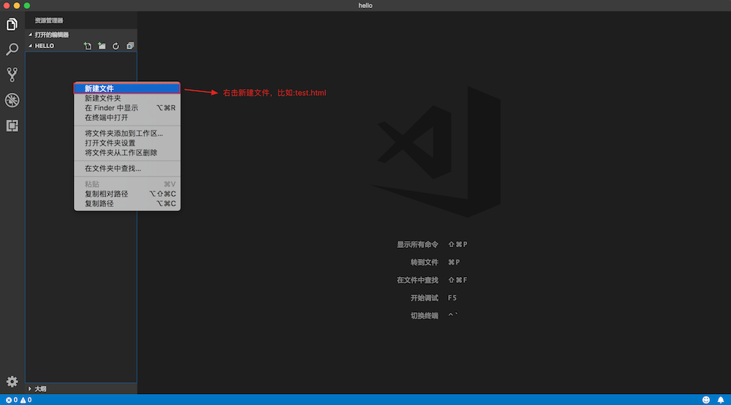The height and width of the screenshot is (405, 731).
Task: Open the Search view icon
Action: coord(12,50)
